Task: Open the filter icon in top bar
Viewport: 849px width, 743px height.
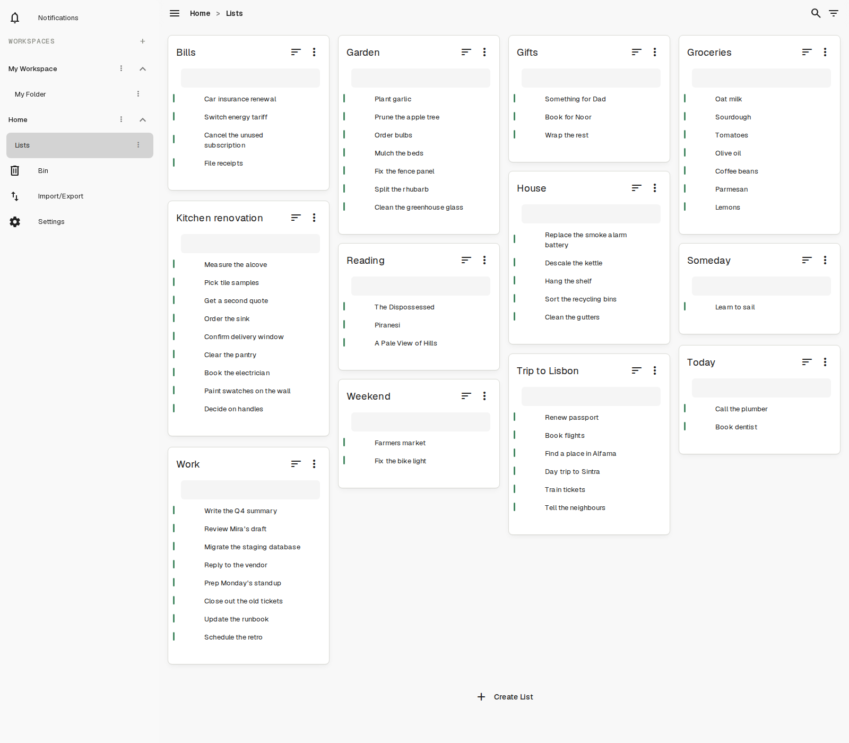Action: (834, 13)
